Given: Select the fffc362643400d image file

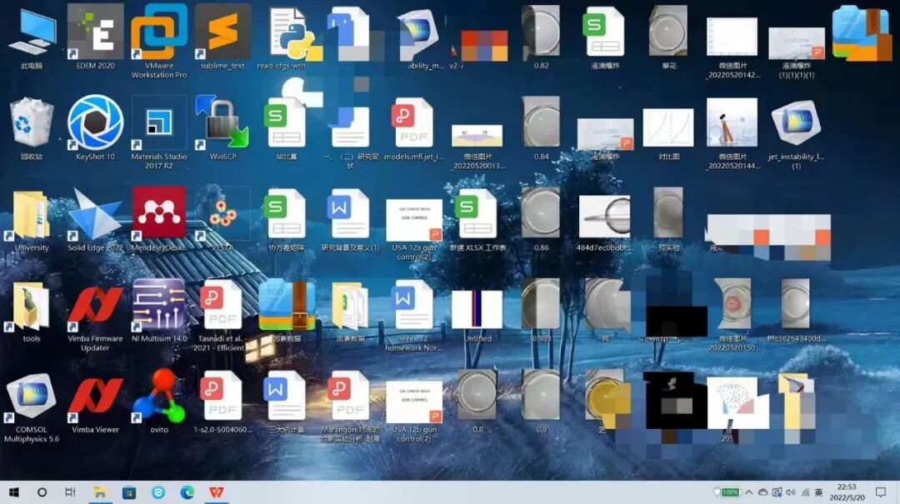Looking at the screenshot, I should [x=796, y=311].
